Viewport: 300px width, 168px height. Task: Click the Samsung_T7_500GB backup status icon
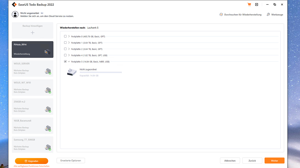click(48, 148)
